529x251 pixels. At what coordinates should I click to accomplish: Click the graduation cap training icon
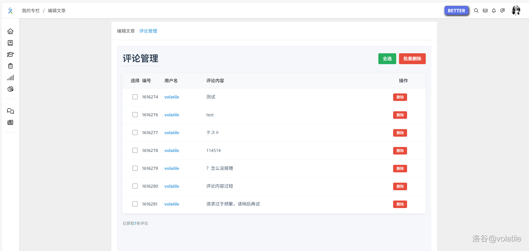click(10, 54)
